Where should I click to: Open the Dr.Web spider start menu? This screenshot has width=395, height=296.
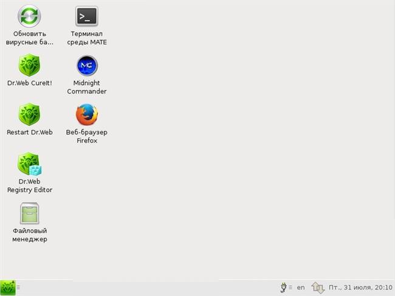(x=8, y=287)
